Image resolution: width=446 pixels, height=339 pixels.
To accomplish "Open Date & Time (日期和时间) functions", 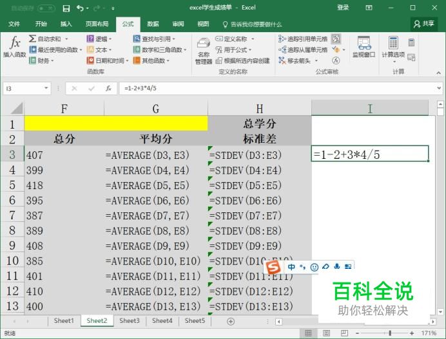I will (108, 60).
